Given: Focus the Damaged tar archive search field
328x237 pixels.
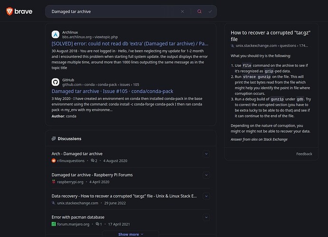Looking at the screenshot, I should (114, 11).
